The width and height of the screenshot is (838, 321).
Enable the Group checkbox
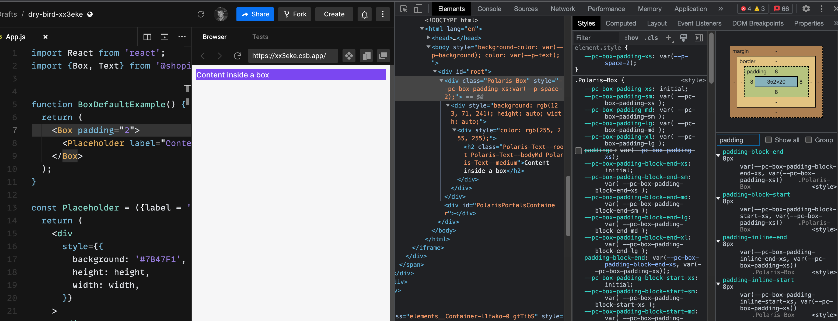[x=809, y=140]
